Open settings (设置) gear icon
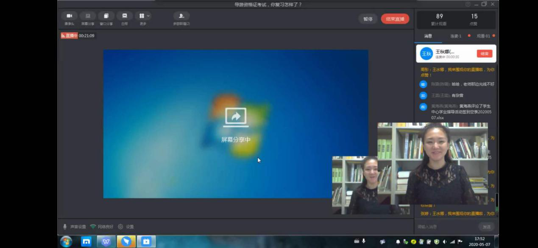This screenshot has height=248, width=538. [x=120, y=227]
